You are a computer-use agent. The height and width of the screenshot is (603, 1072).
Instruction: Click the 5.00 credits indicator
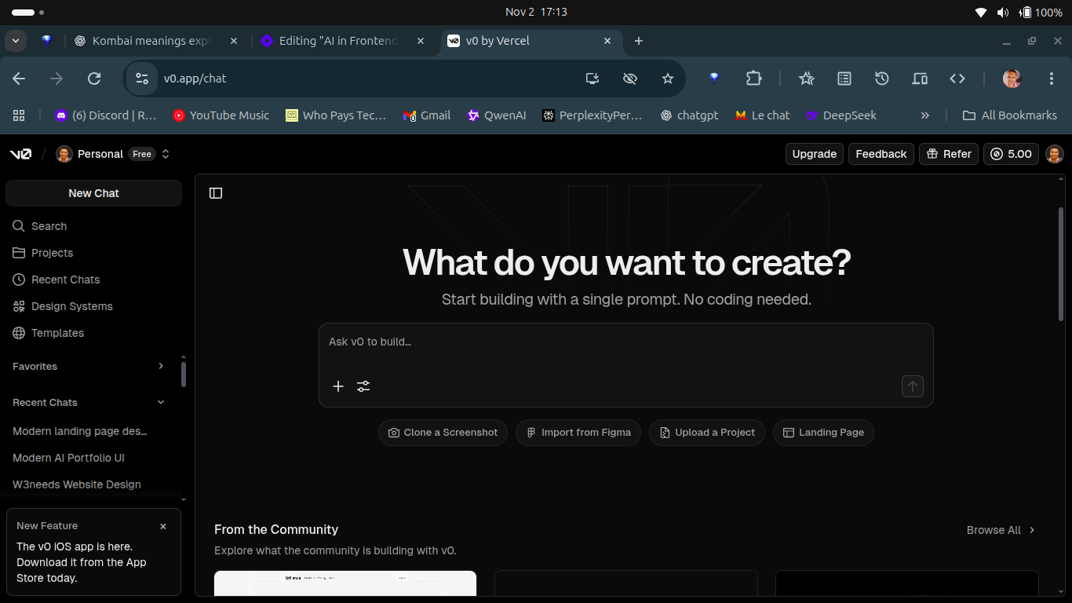tap(1012, 154)
